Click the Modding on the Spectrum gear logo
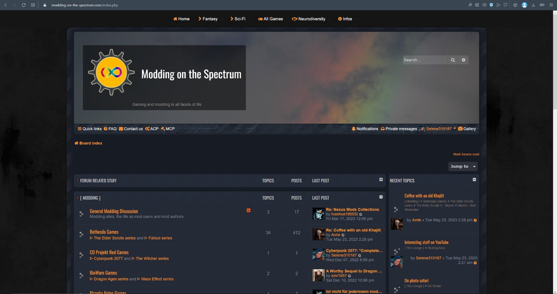Screen dimensions: 557x294 point(111,72)
